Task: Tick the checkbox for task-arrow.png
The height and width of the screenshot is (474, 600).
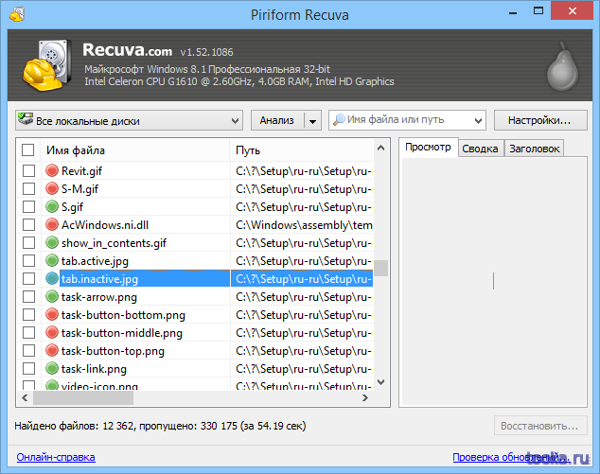Action: [28, 296]
